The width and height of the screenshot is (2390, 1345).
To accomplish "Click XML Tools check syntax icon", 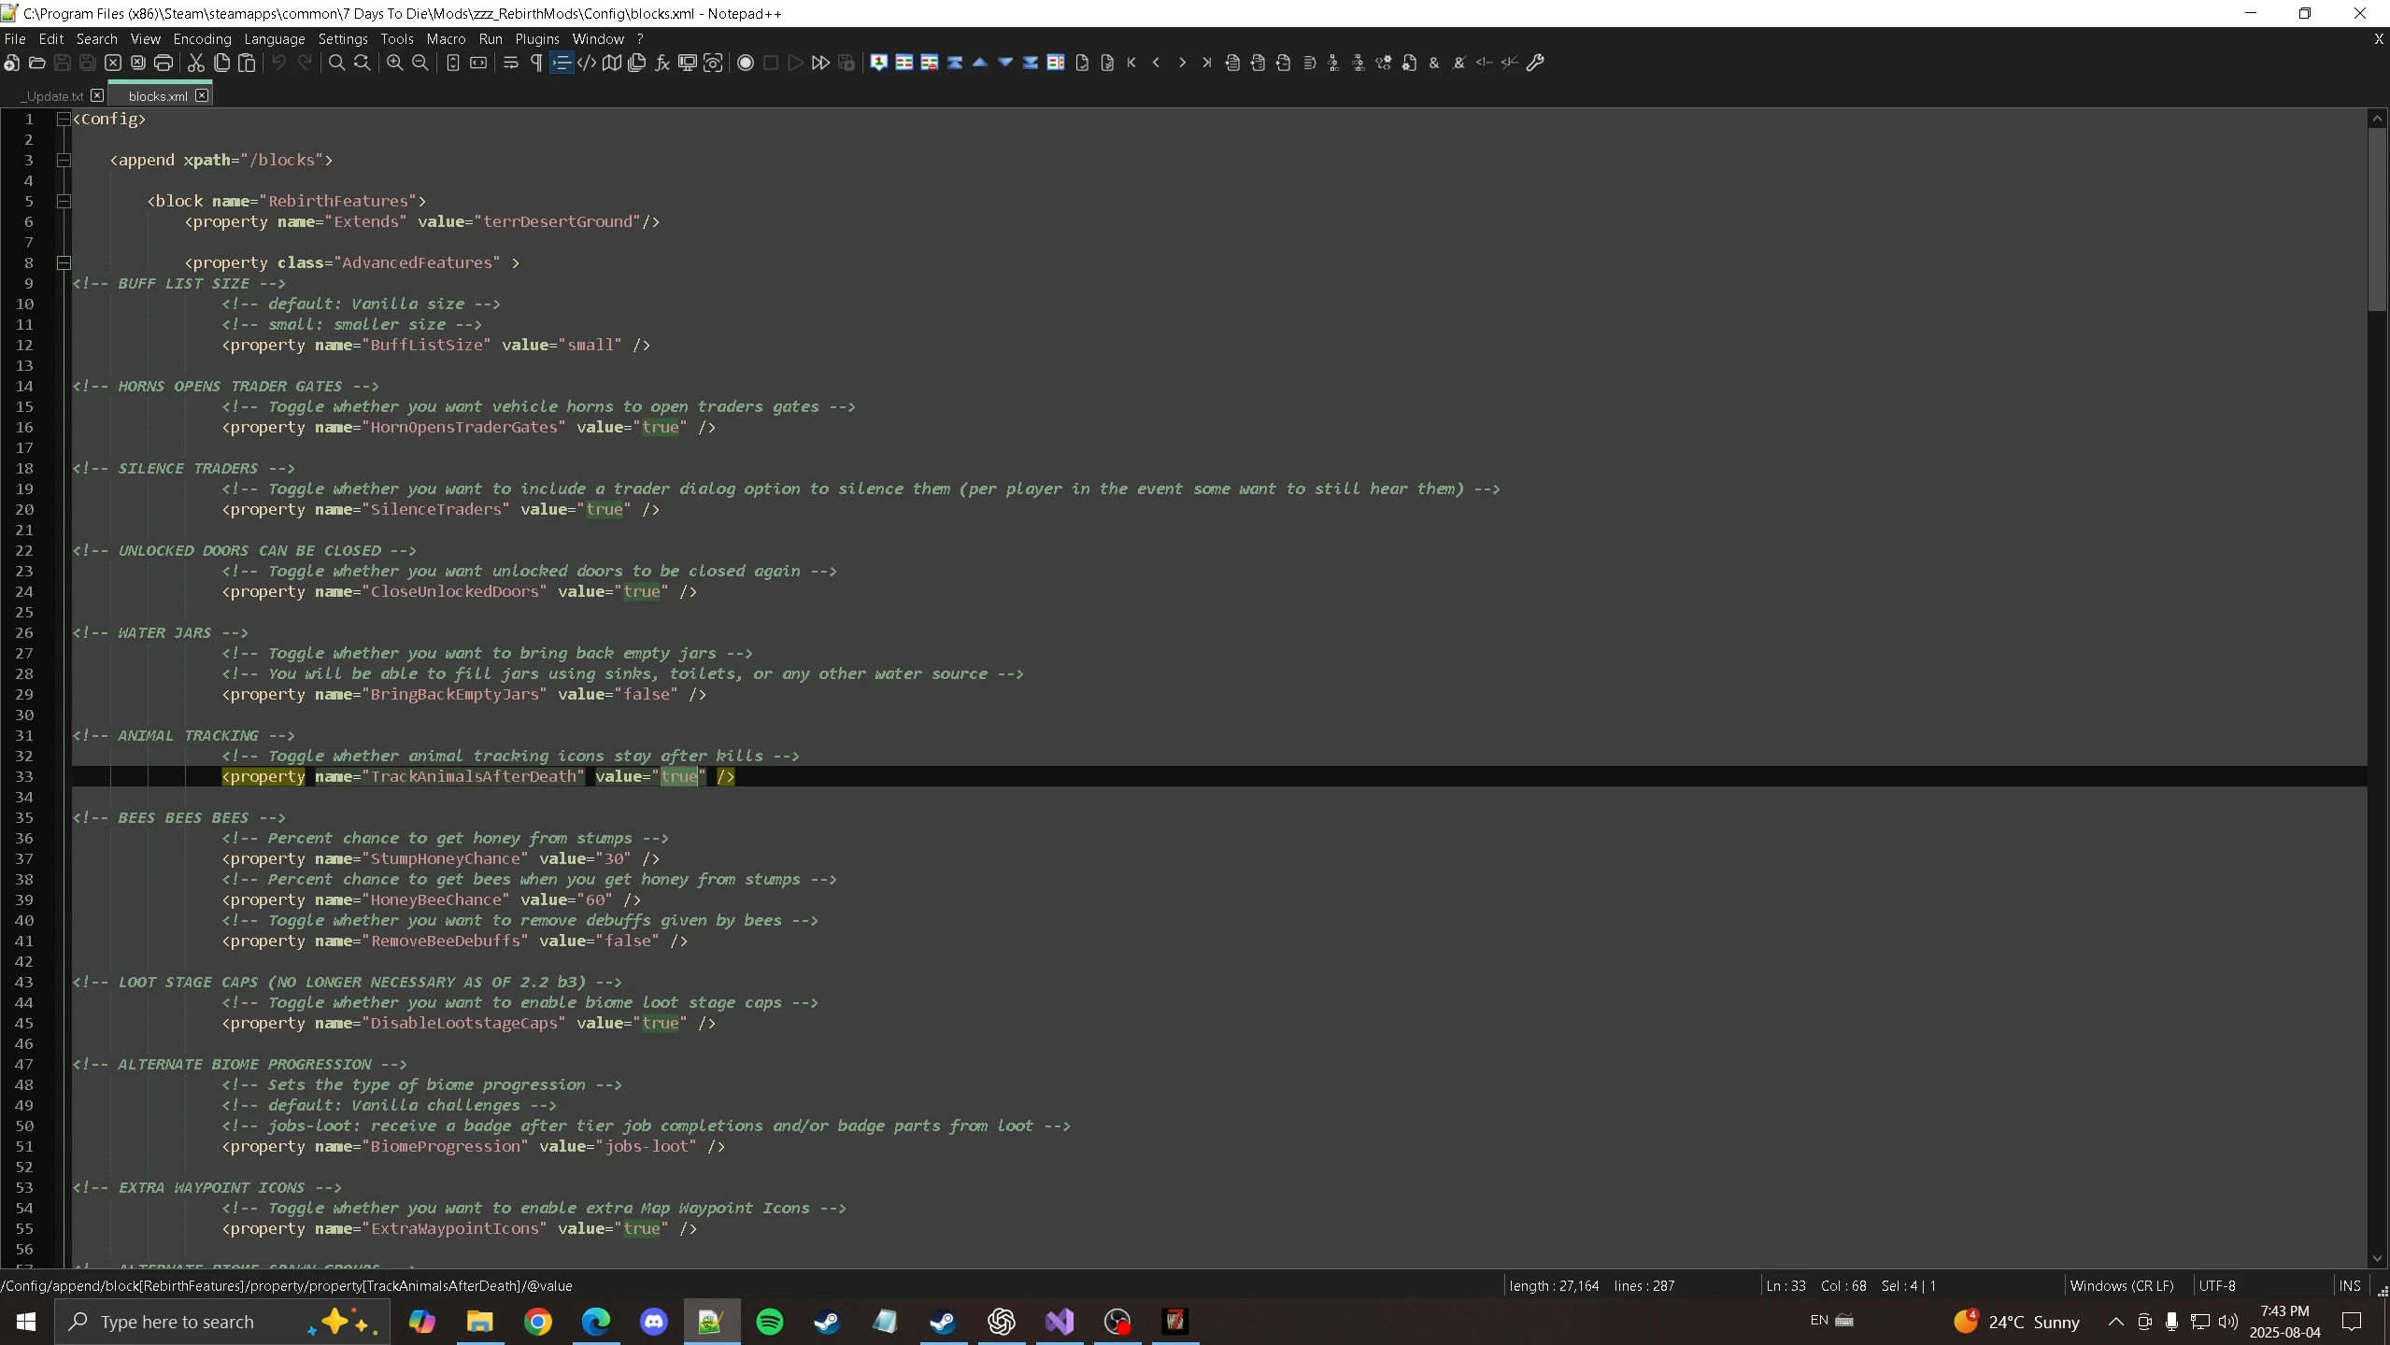I will [x=1082, y=63].
